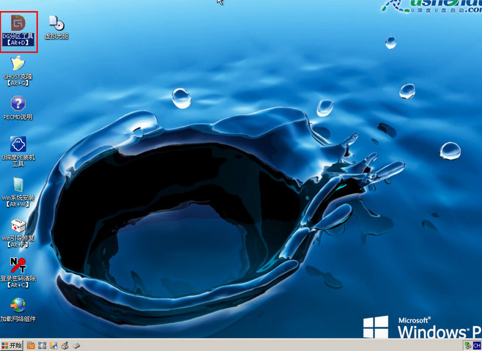
Task: Open the green safely-remove hardware tray icon
Action: [467, 346]
